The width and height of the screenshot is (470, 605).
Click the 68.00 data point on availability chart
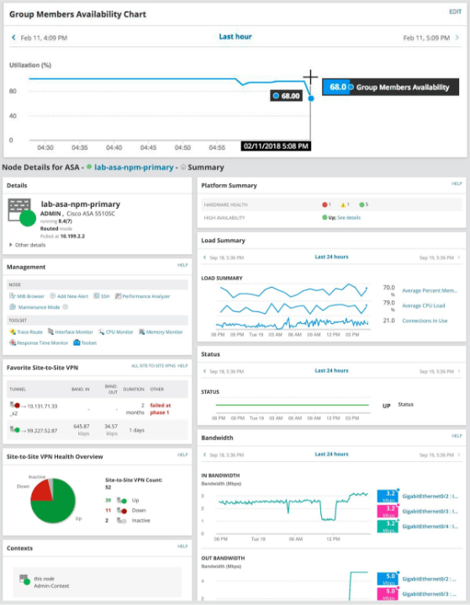click(x=311, y=98)
